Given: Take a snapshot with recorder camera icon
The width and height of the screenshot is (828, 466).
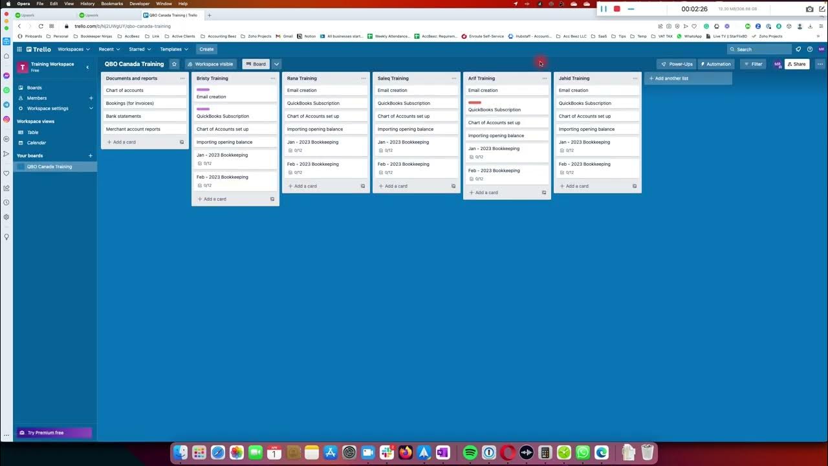Looking at the screenshot, I should click(809, 9).
